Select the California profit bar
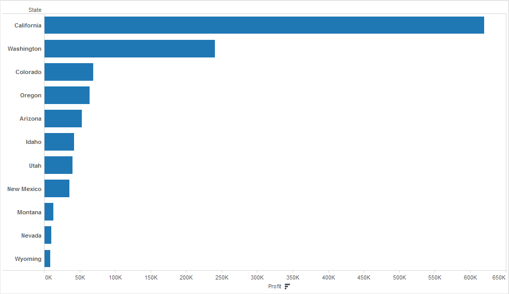 (264, 25)
